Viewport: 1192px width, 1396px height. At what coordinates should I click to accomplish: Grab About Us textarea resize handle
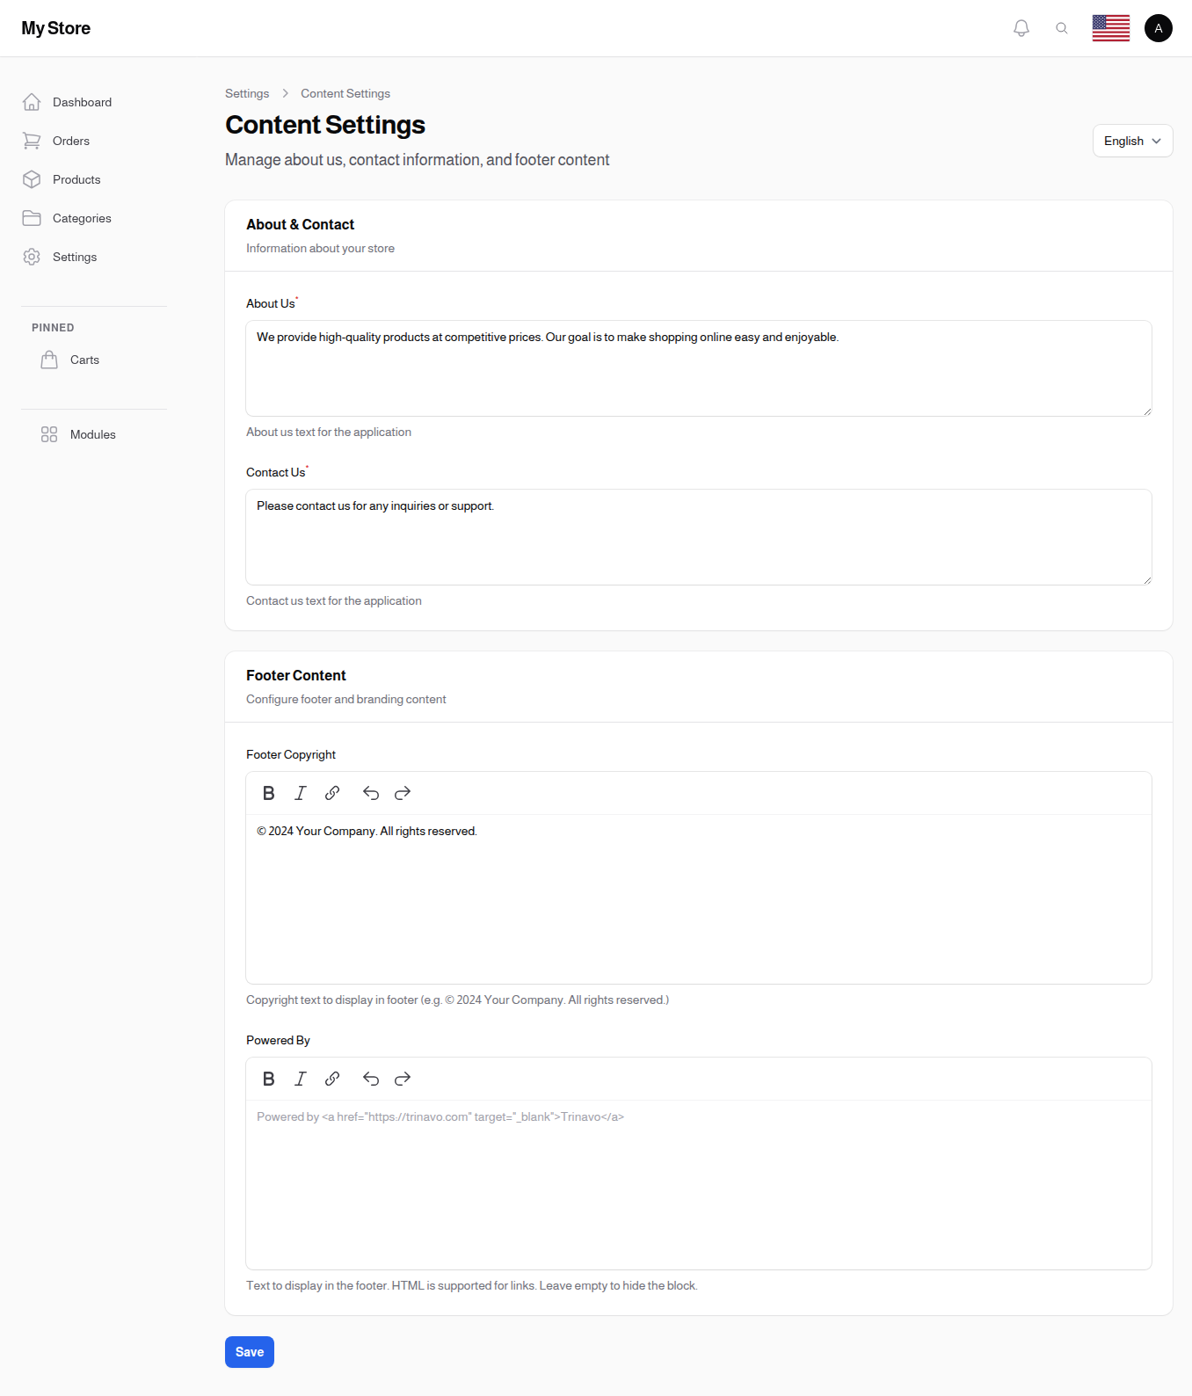click(x=1146, y=411)
